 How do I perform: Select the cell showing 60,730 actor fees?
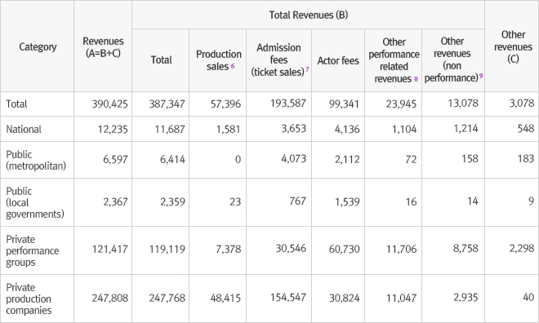(x=344, y=249)
